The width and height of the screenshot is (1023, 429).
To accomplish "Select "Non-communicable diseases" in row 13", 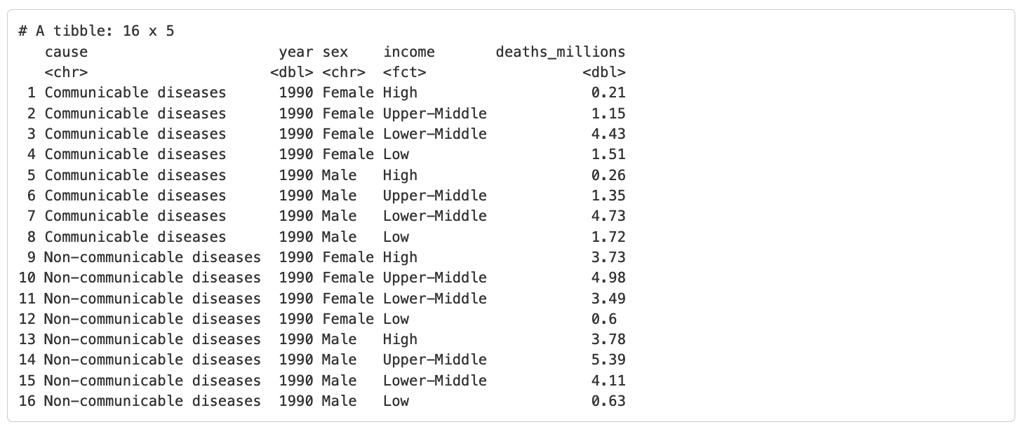I will (152, 339).
